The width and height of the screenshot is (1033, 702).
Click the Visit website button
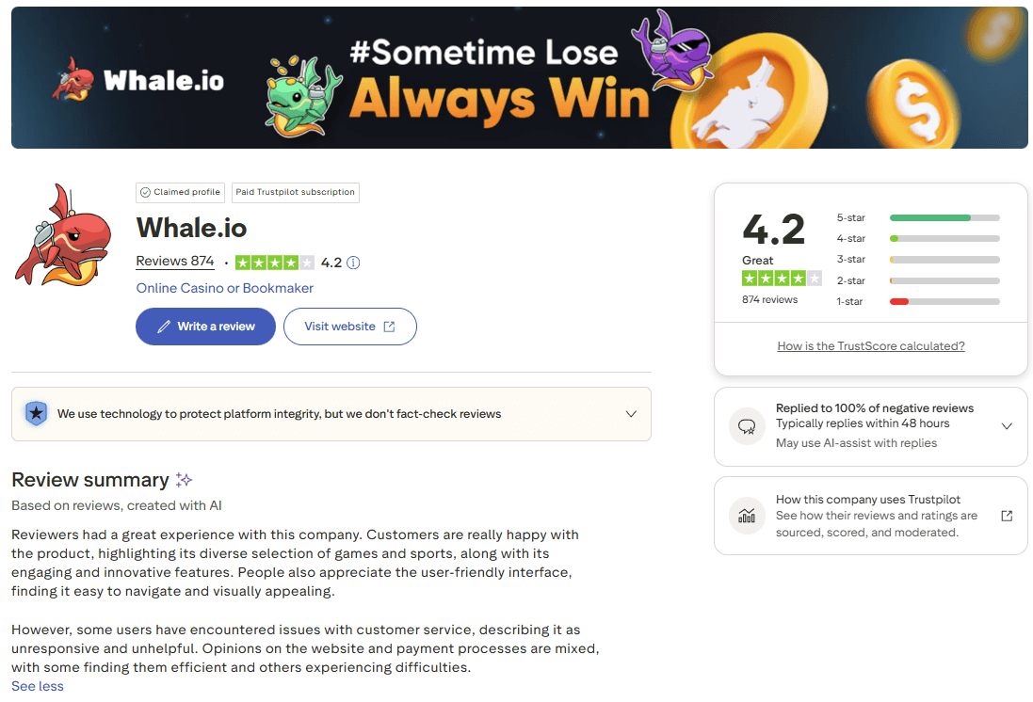coord(349,327)
